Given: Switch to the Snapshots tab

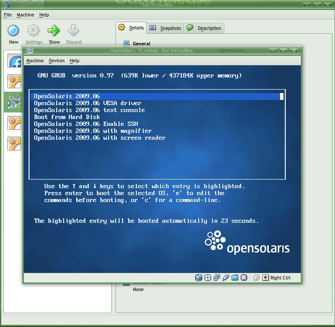Looking at the screenshot, I should pos(165,28).
